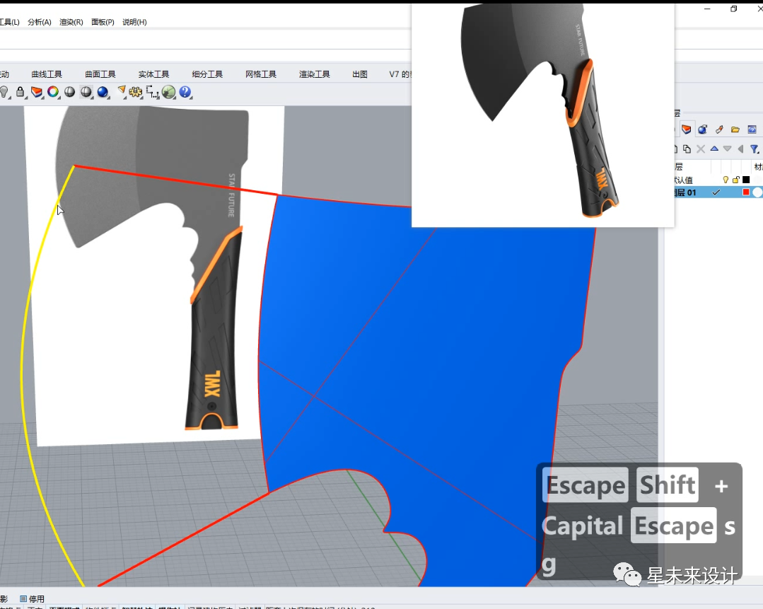Open the 图层 01 white material circle
Viewport: 763px width, 609px height.
click(x=757, y=192)
